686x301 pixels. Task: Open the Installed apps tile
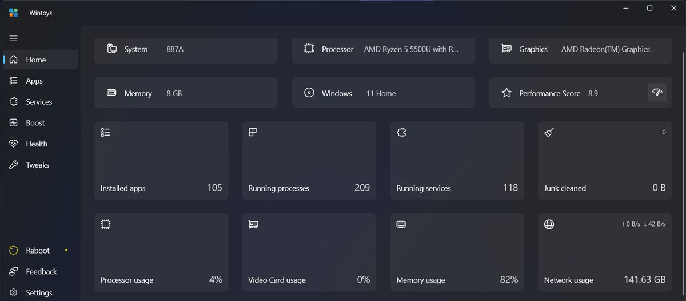coord(161,160)
